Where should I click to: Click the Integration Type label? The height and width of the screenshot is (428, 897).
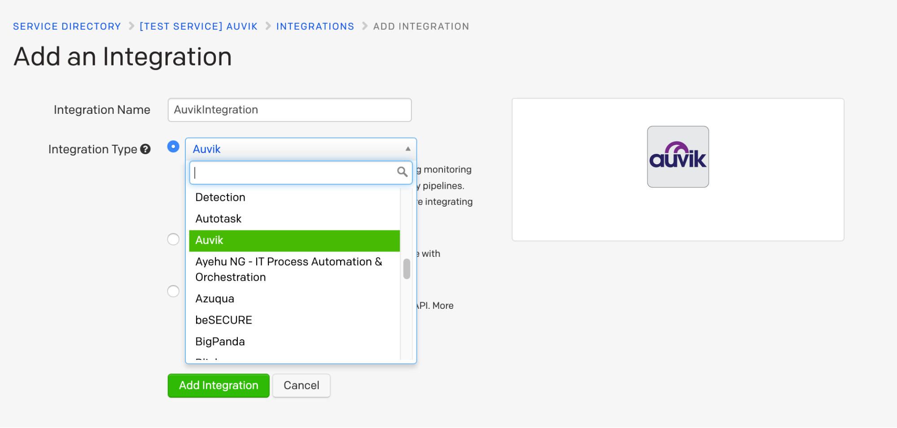pos(92,149)
